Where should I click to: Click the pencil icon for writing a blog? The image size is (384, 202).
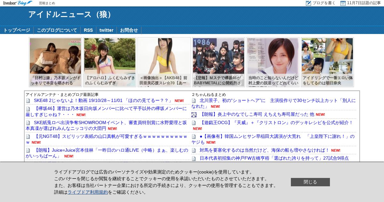click(x=308, y=3)
